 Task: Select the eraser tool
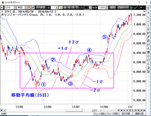148,68
